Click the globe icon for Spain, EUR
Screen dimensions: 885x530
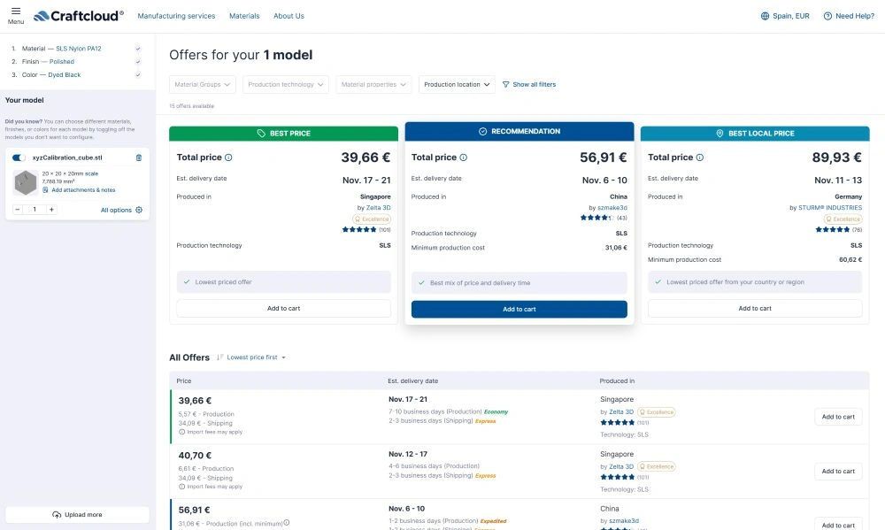point(765,16)
